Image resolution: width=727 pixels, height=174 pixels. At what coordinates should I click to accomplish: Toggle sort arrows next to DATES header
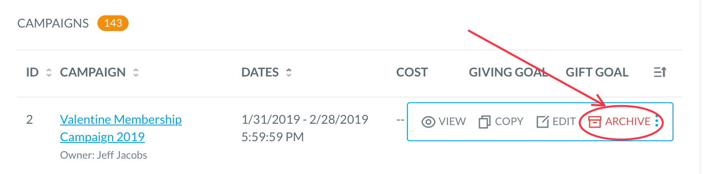tap(289, 73)
